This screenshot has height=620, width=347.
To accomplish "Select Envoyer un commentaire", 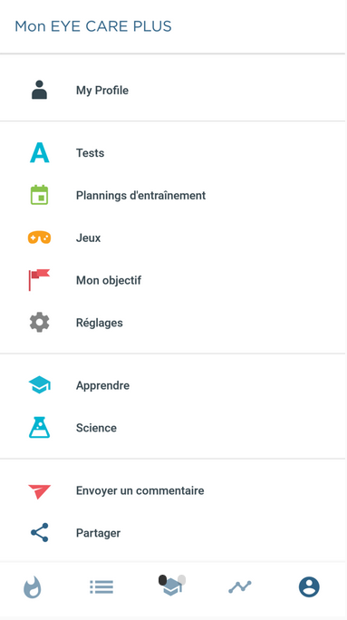I will (173, 490).
